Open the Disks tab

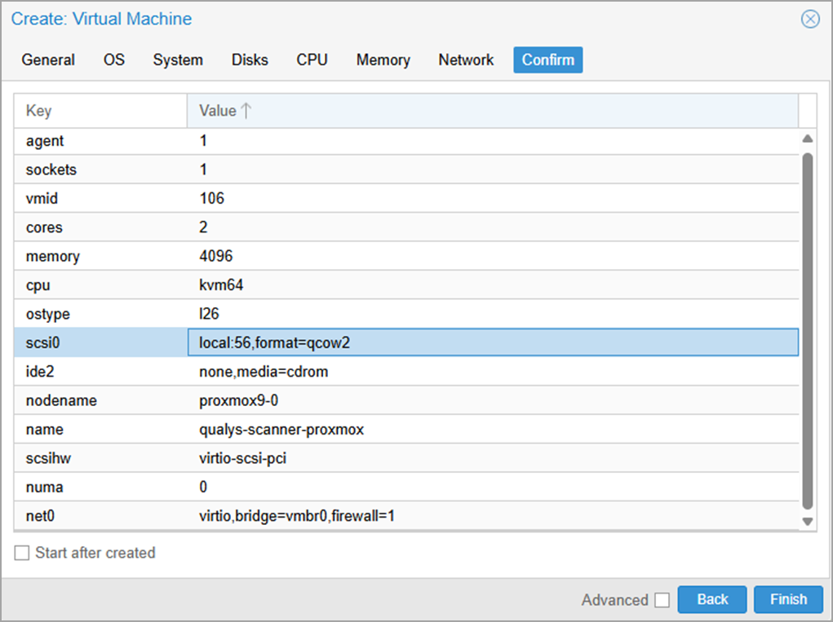(250, 60)
